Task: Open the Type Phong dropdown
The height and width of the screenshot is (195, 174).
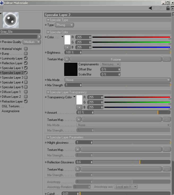Action: 64,25
